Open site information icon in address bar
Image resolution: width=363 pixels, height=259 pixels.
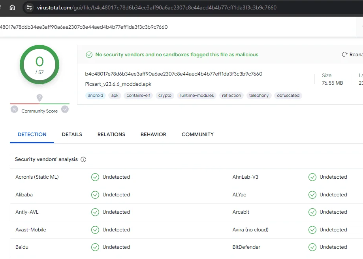29,7
